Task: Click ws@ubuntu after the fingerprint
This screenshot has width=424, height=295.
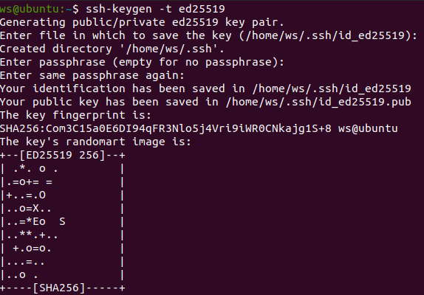Action: point(368,128)
